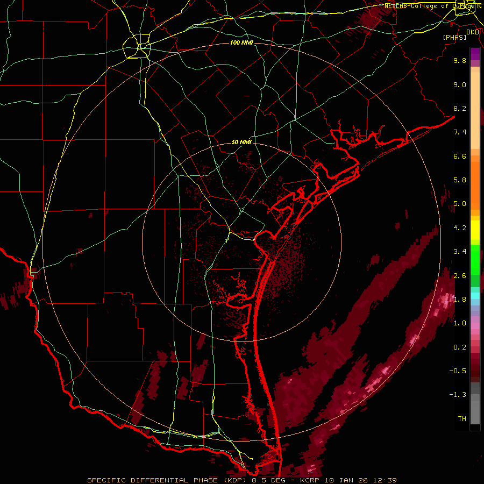
Task: Click the purple top band of the color bar
Action: click(475, 54)
